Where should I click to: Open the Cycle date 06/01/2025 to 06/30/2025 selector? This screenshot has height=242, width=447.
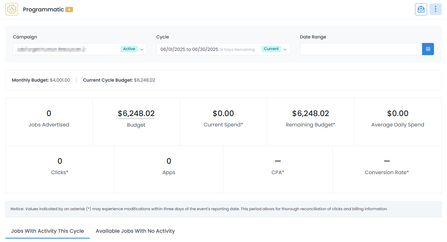tap(189, 49)
